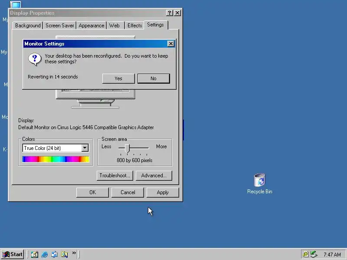Click the Show Desktop quick launch icon
Image resolution: width=347 pixels, height=260 pixels.
point(35,254)
